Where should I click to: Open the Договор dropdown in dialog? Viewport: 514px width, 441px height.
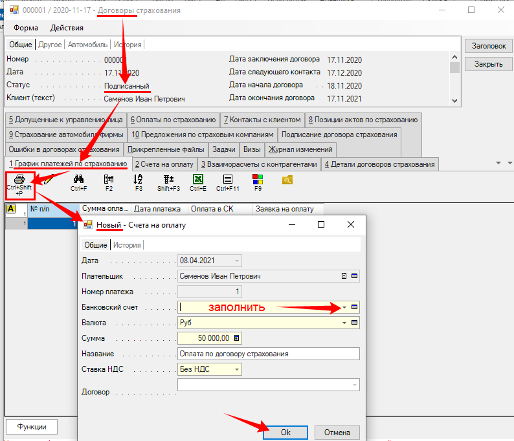(354, 385)
